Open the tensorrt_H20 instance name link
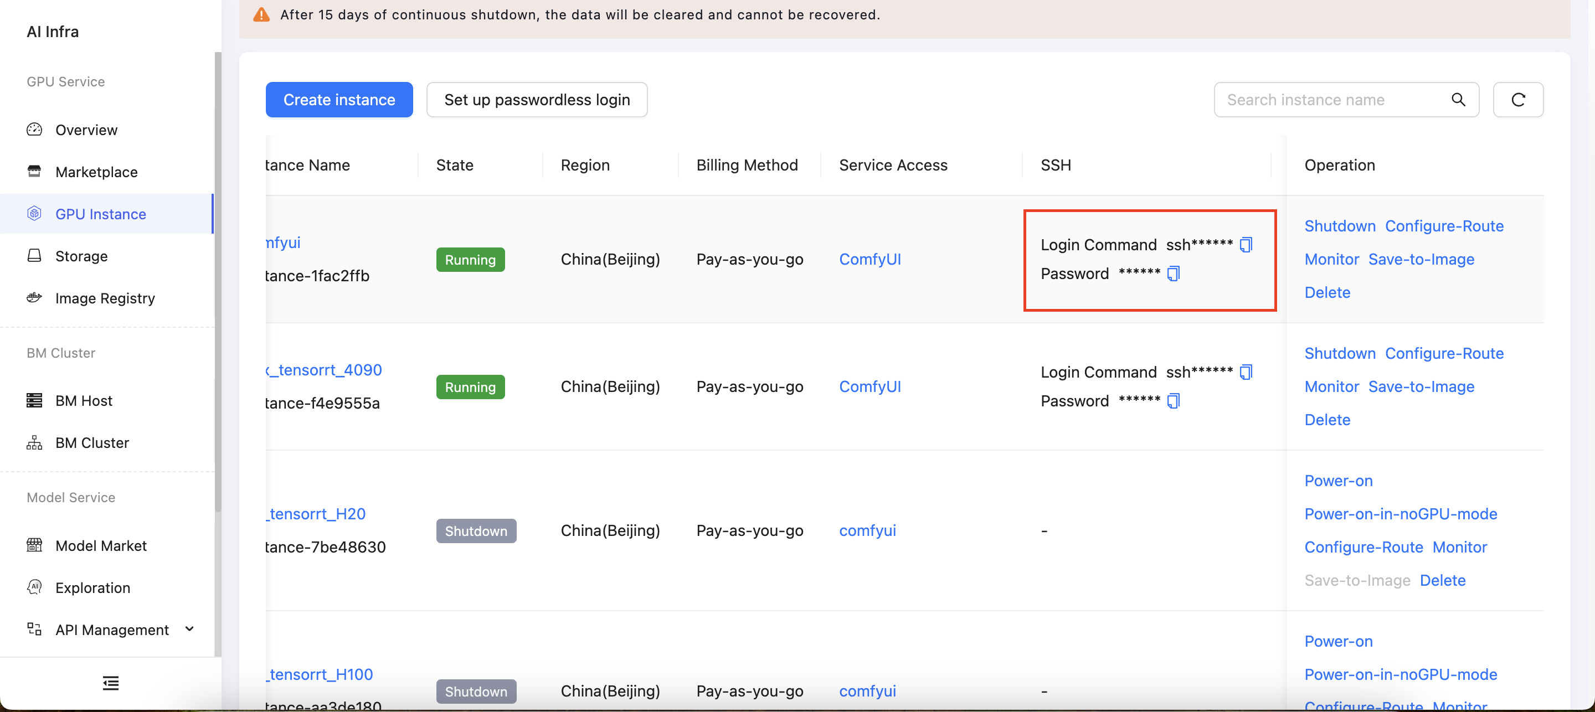This screenshot has height=712, width=1595. pyautogui.click(x=316, y=514)
